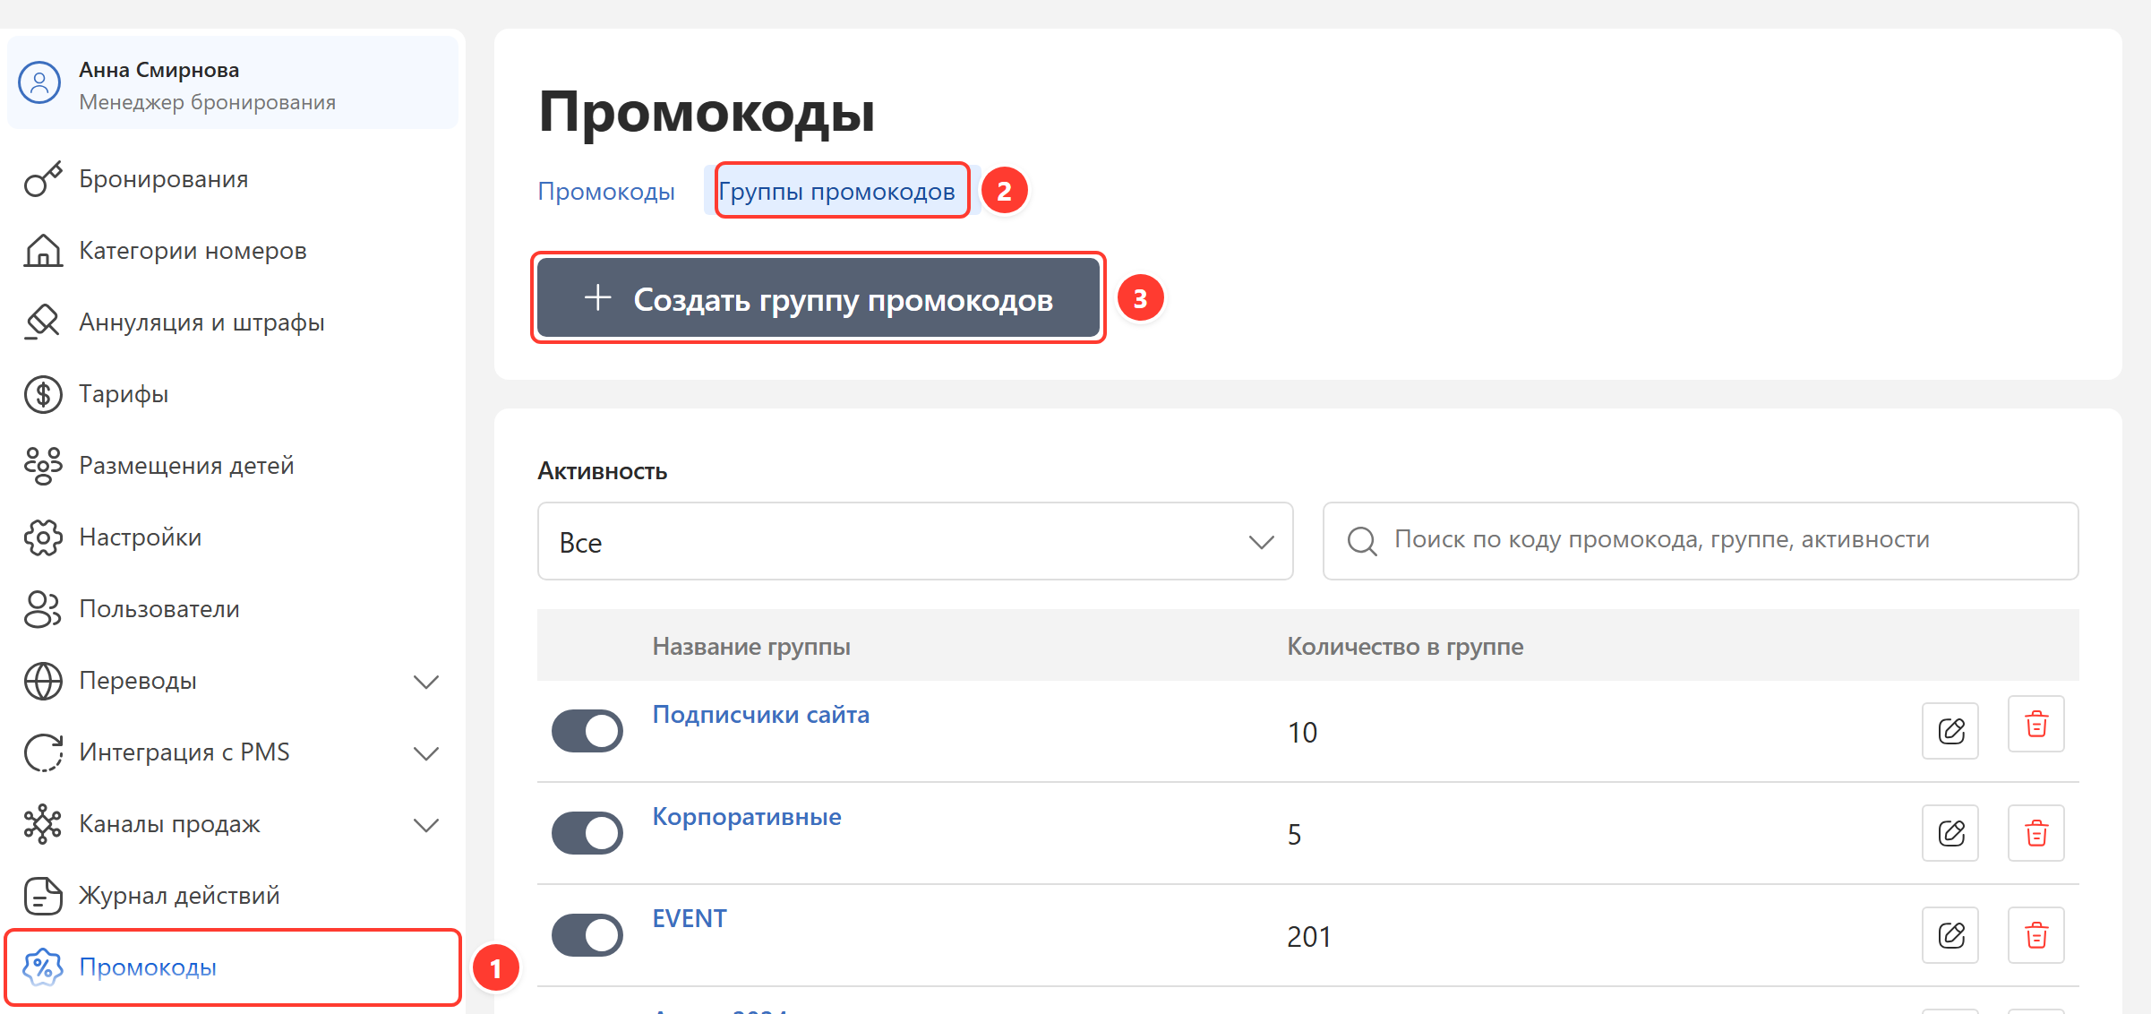Click the user name Анна Смирнова

click(x=159, y=70)
